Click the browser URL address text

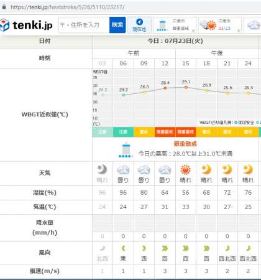tap(68, 7)
